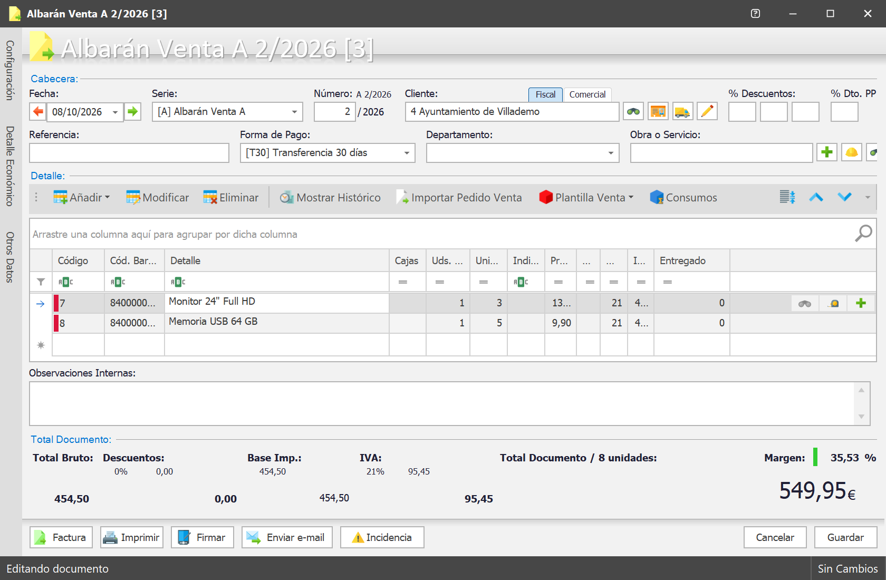Viewport: 886px width, 580px height.
Task: Click the Factura button
Action: coord(61,537)
